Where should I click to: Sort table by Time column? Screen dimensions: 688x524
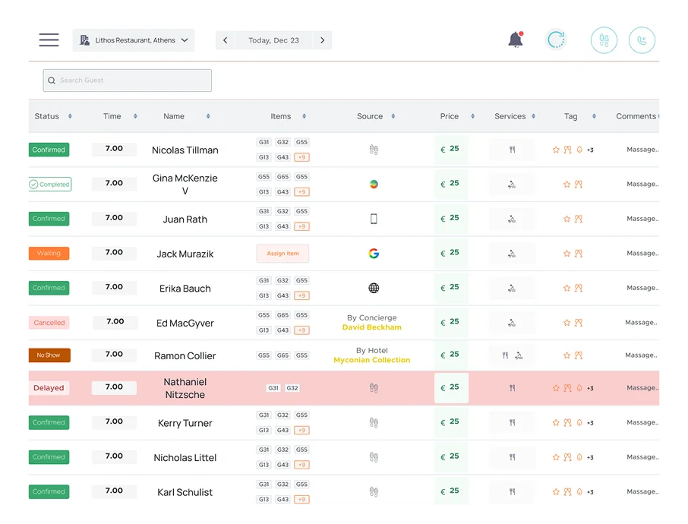pyautogui.click(x=135, y=116)
